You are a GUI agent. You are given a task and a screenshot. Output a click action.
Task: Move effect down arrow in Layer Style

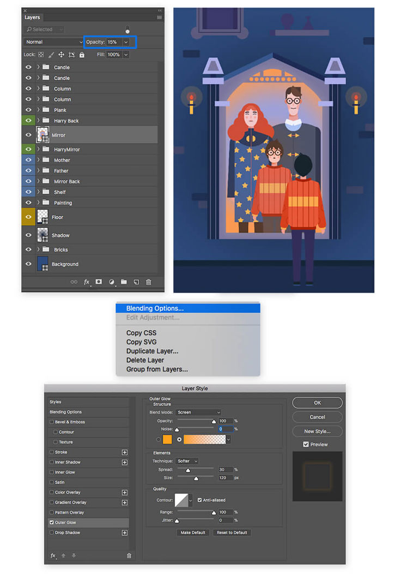click(x=74, y=556)
